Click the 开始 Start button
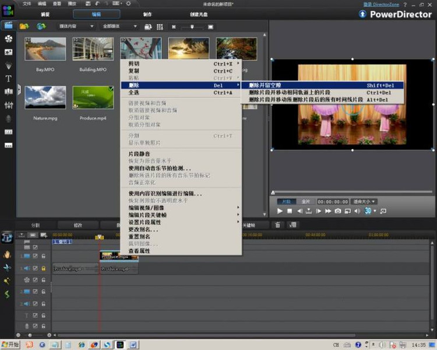The width and height of the screenshot is (437, 350). coord(10,345)
